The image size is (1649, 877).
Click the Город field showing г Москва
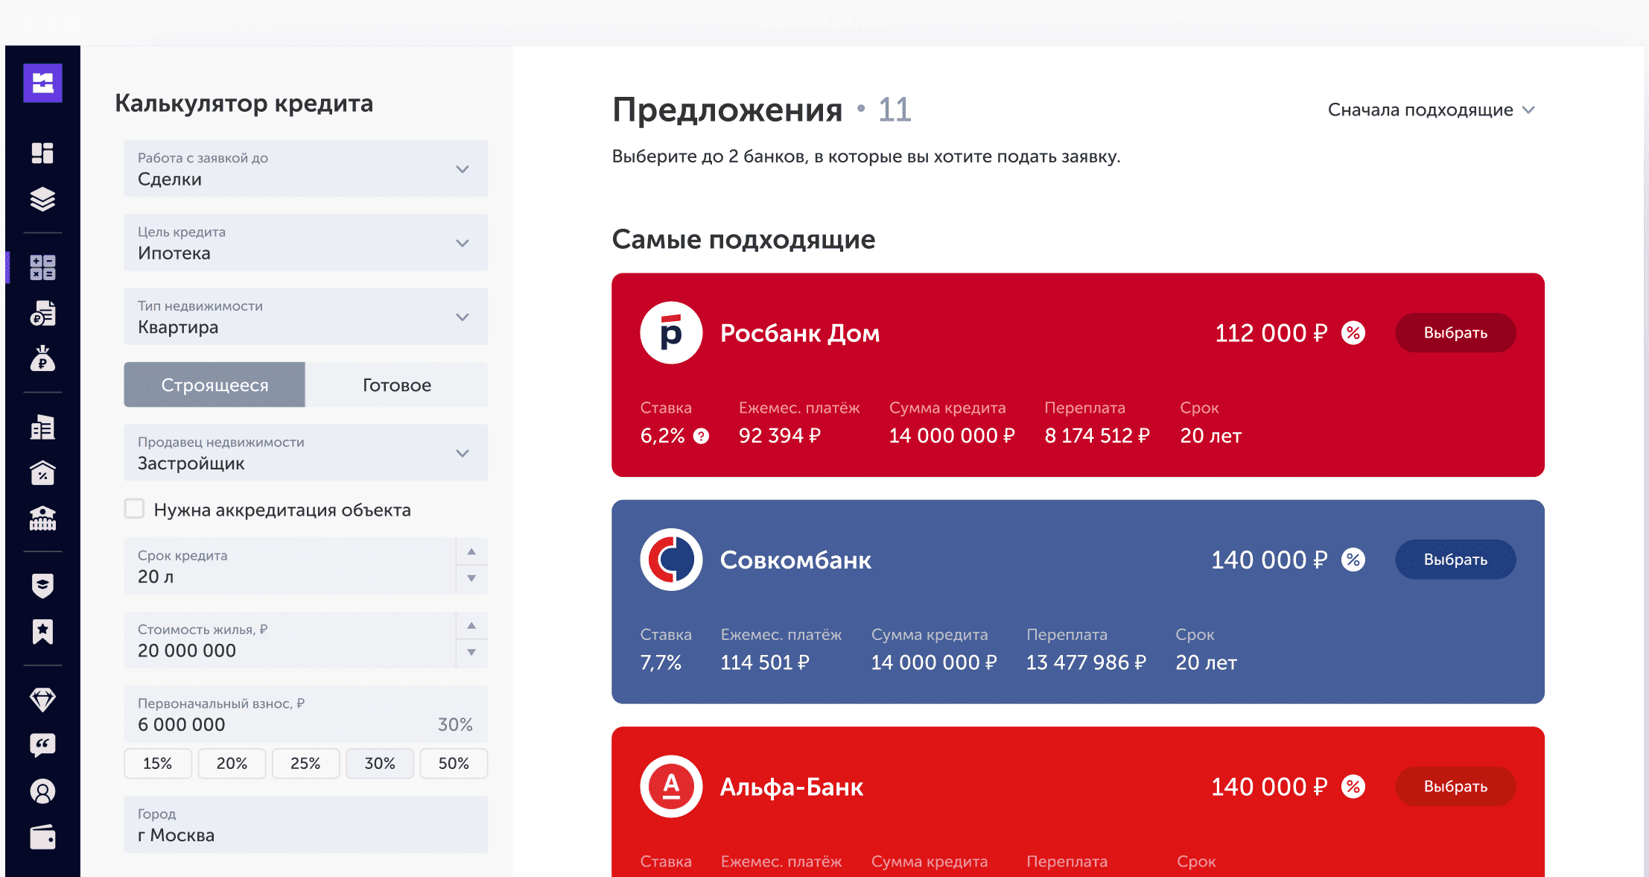[306, 825]
